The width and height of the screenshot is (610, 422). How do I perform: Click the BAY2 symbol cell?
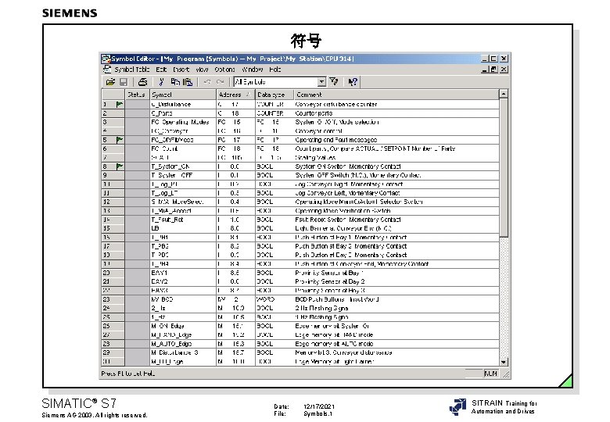pos(183,281)
